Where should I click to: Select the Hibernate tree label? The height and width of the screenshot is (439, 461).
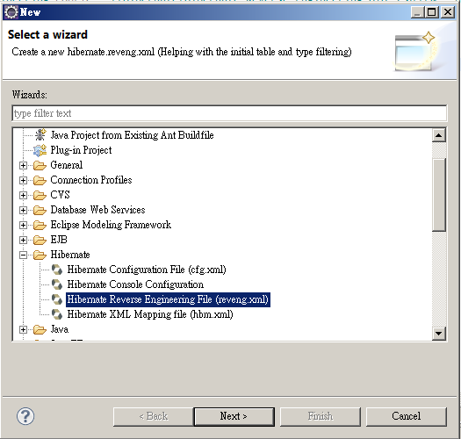click(x=70, y=255)
